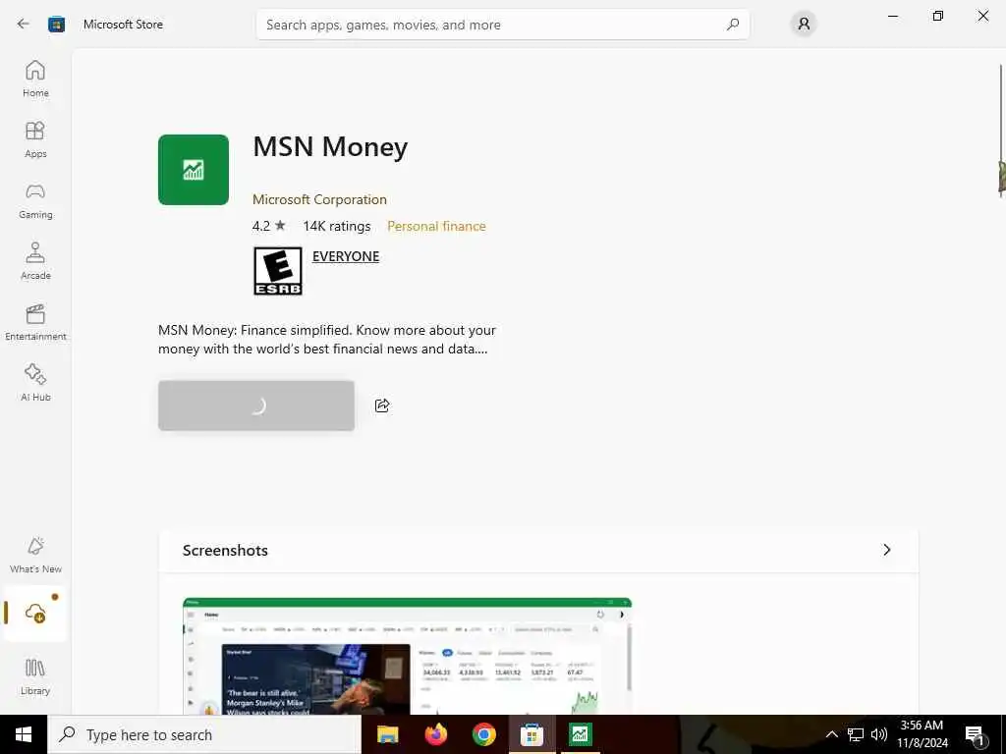Restore down the Microsoft Store window
The width and height of the screenshot is (1006, 754).
pos(938,16)
